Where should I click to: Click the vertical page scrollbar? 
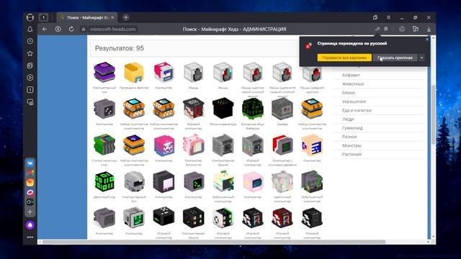pos(433,114)
